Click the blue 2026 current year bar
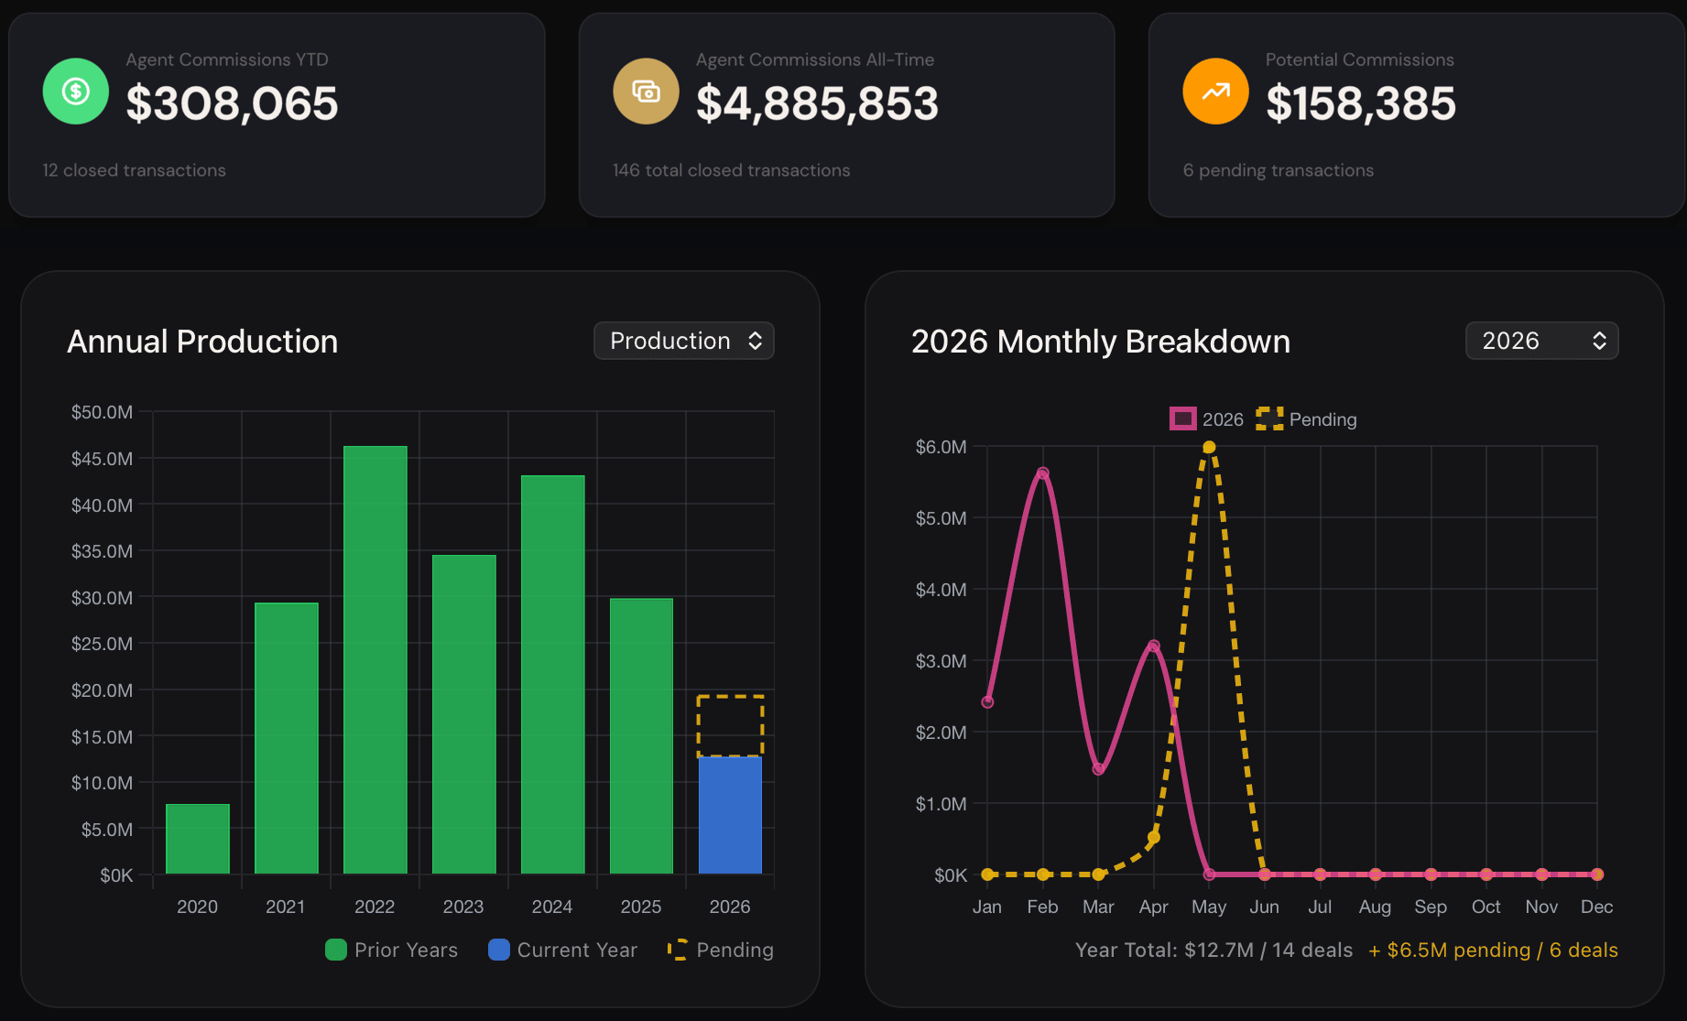The width and height of the screenshot is (1687, 1021). 730,815
